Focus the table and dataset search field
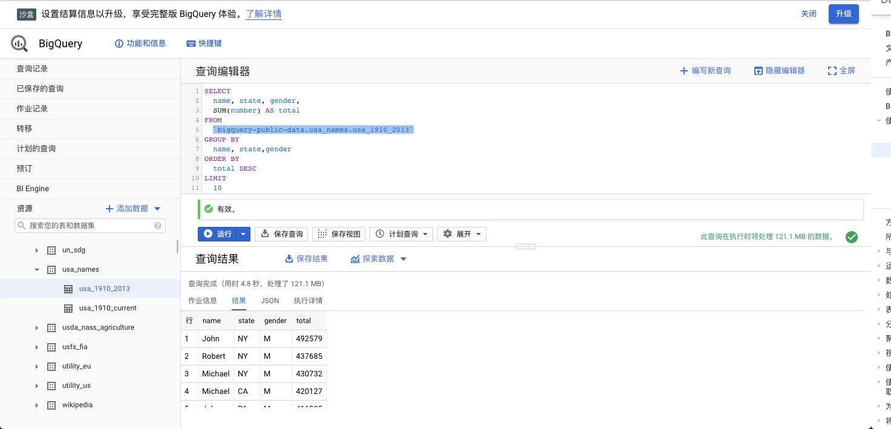This screenshot has height=429, width=891. point(90,226)
